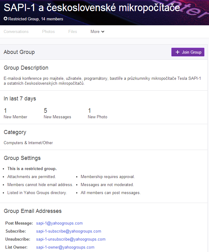Click 'Attachments are permitted.' setting
Image resolution: width=209 pixels, height=252 pixels.
tap(31, 177)
